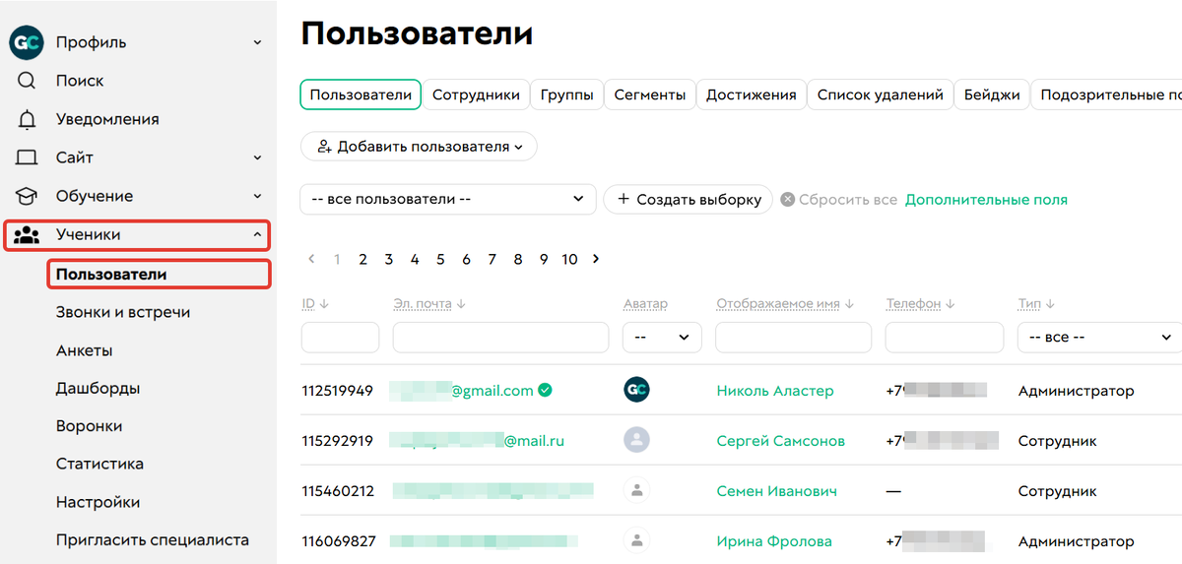Open Анкеты sidebar item
The width and height of the screenshot is (1182, 564).
click(x=84, y=350)
